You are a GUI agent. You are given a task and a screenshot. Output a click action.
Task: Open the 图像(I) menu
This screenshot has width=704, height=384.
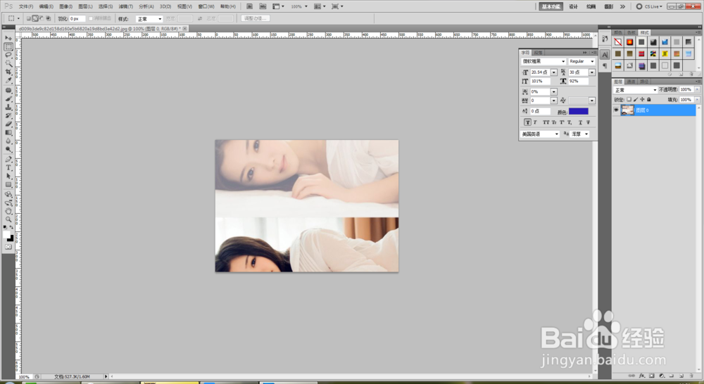pos(65,6)
